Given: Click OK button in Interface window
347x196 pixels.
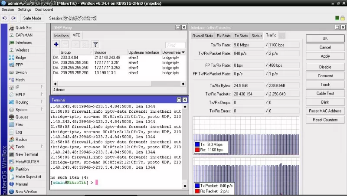Looking at the screenshot, I should pyautogui.click(x=325, y=39).
